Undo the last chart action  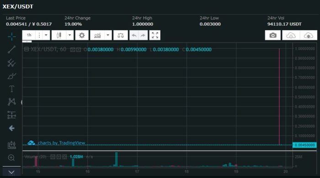[x=134, y=35]
